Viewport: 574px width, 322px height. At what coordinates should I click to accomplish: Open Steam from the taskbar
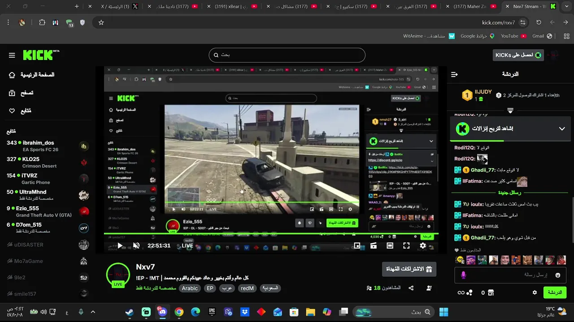coord(129,312)
